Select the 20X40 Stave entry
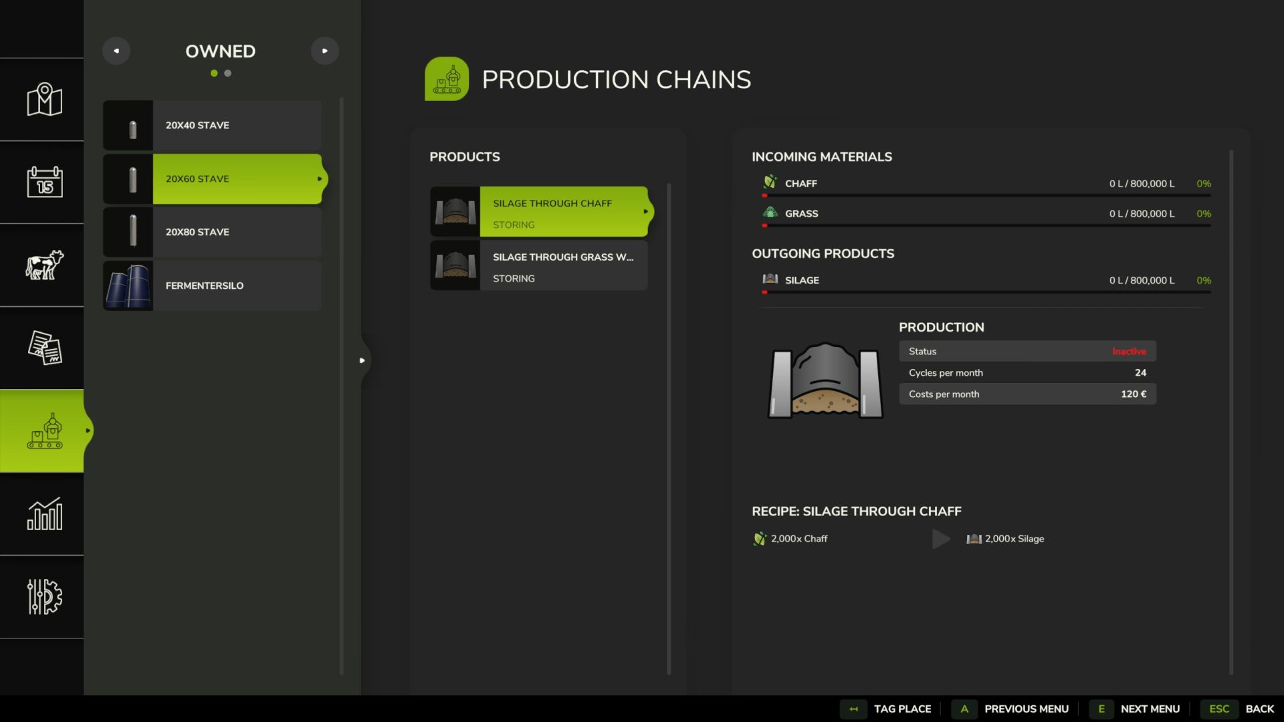Viewport: 1284px width, 722px height. coord(213,126)
